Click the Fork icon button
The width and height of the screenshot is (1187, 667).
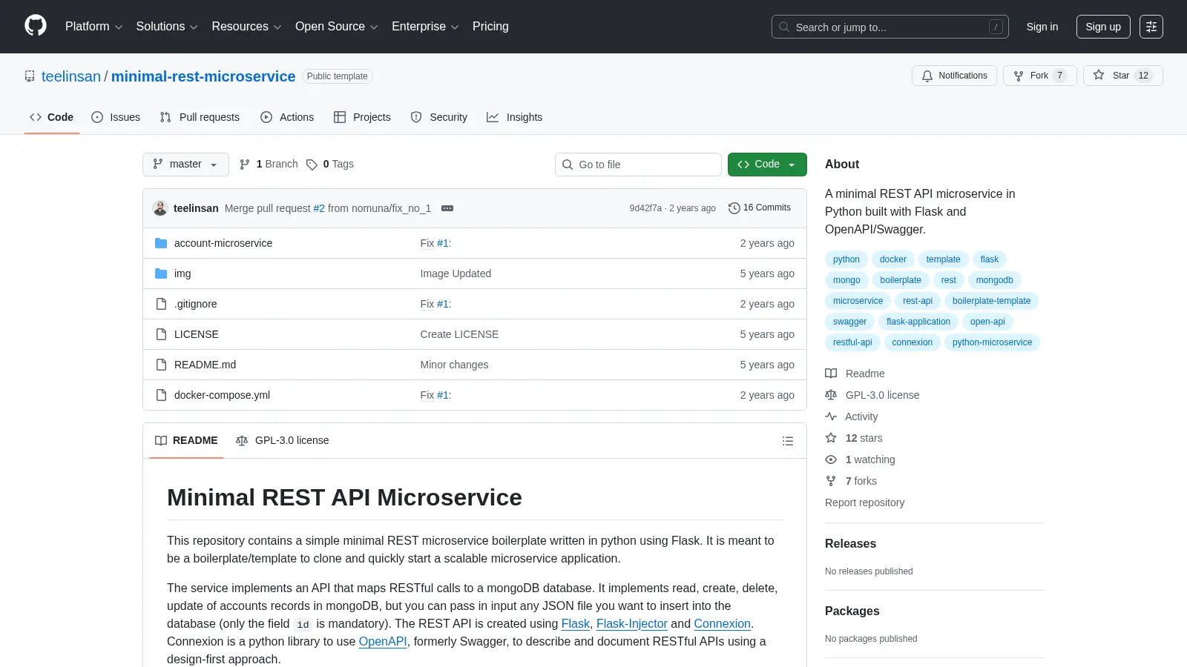(1019, 76)
